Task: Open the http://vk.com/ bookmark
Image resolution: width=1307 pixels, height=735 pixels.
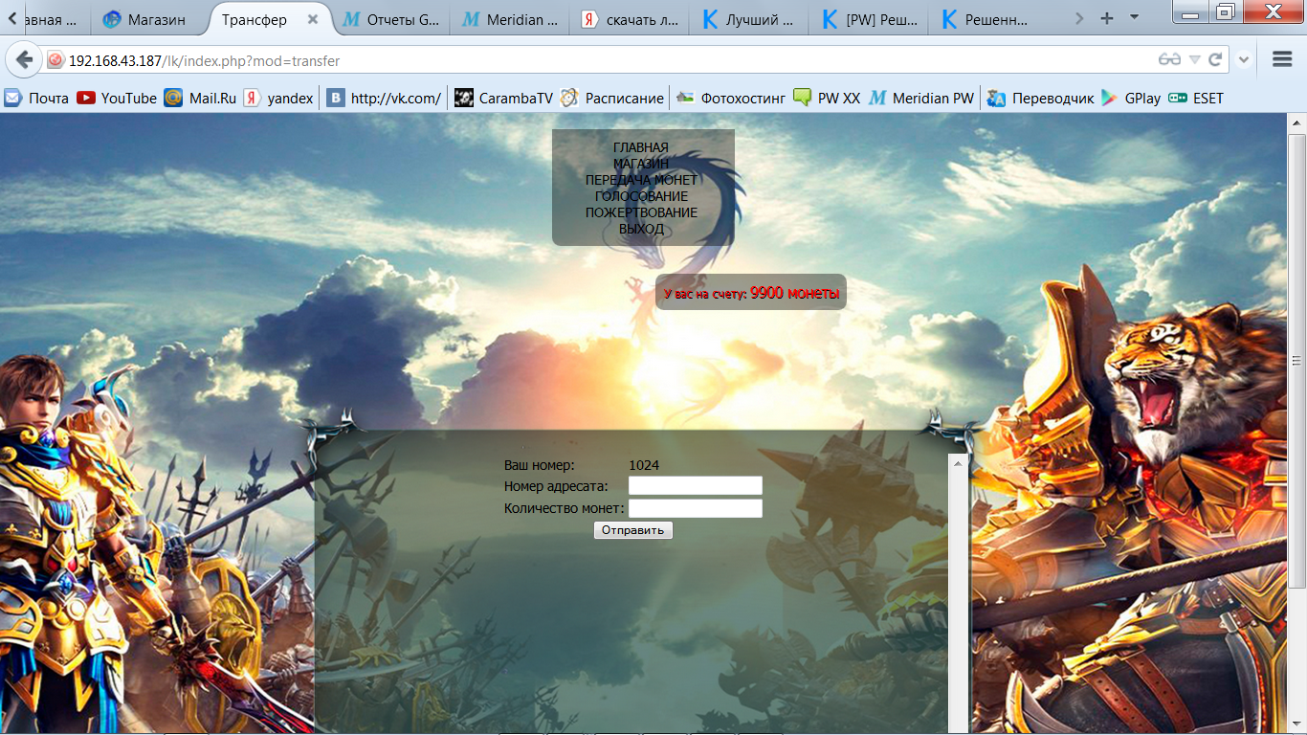Action: click(384, 98)
